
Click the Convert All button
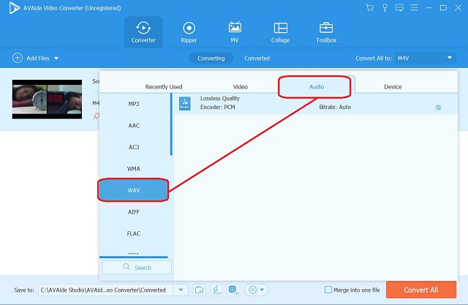(421, 290)
